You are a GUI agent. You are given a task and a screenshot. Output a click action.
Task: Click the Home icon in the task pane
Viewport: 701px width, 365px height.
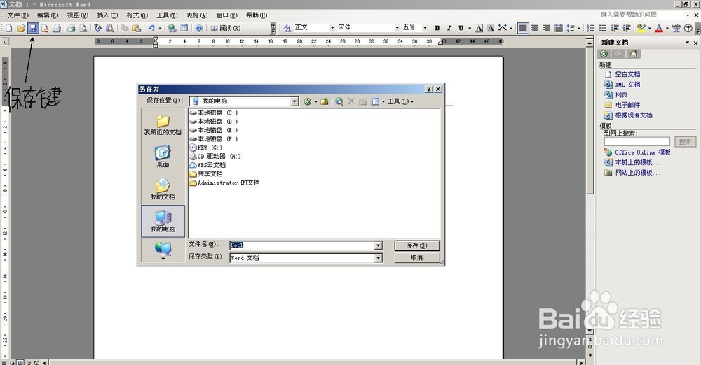tap(634, 54)
